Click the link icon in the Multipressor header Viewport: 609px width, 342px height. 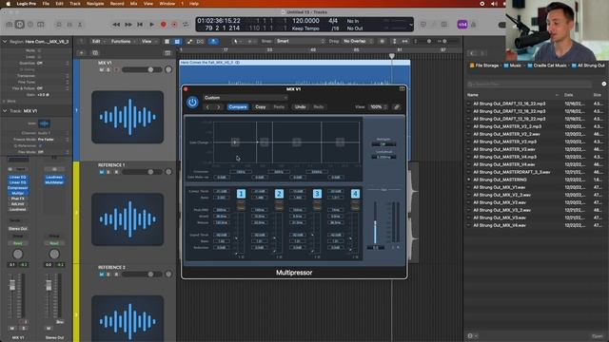[397, 107]
